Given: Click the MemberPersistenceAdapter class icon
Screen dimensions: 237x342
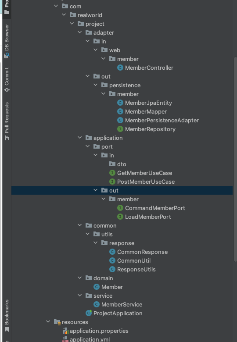Looking at the screenshot, I should point(120,120).
